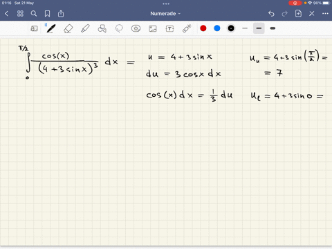Select the Laser pointer tool

(x=187, y=28)
